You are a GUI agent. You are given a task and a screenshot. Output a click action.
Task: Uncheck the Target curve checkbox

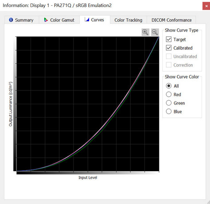[x=169, y=39]
